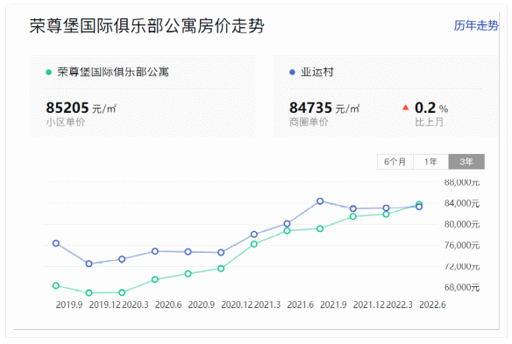Click the 84735 元/㎡ district price value
Viewport: 512px width, 344px height.
(x=324, y=108)
